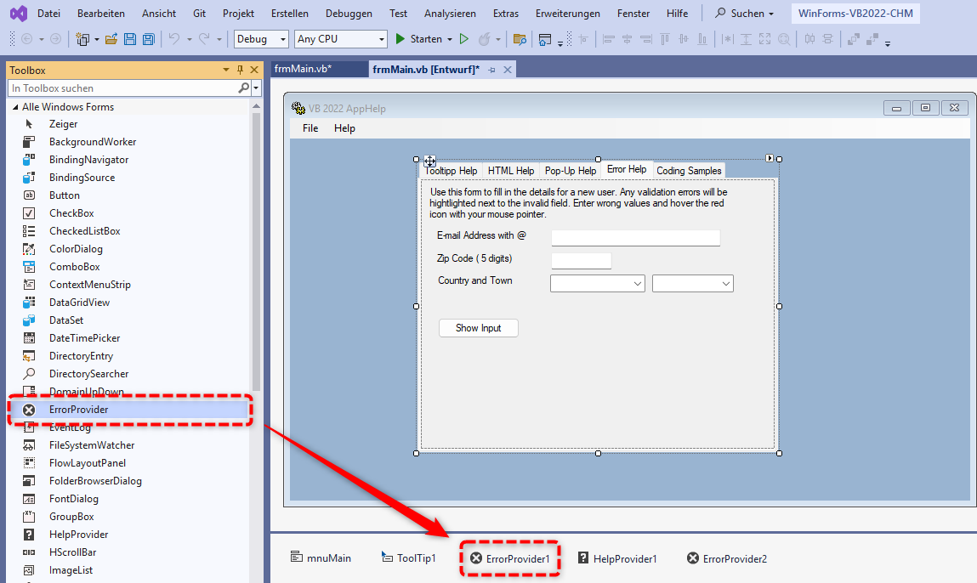Pin the Toolbox panel with pushpin icon
Screen dimensions: 977x583
click(x=240, y=71)
